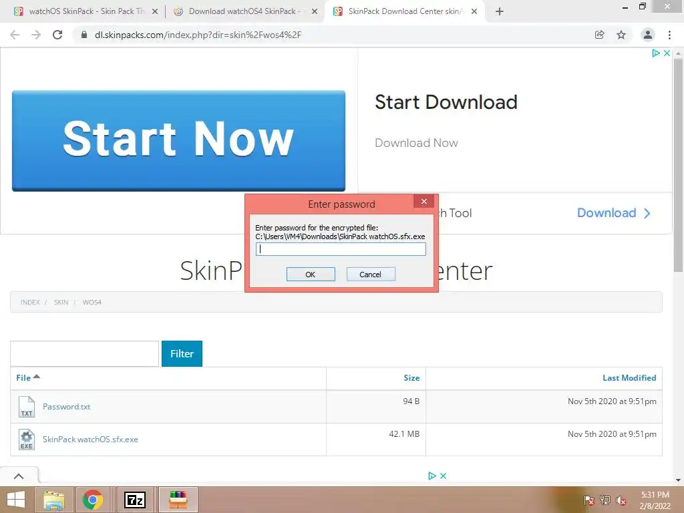
Task: Open Action Center flag tray icon
Action: 589,500
